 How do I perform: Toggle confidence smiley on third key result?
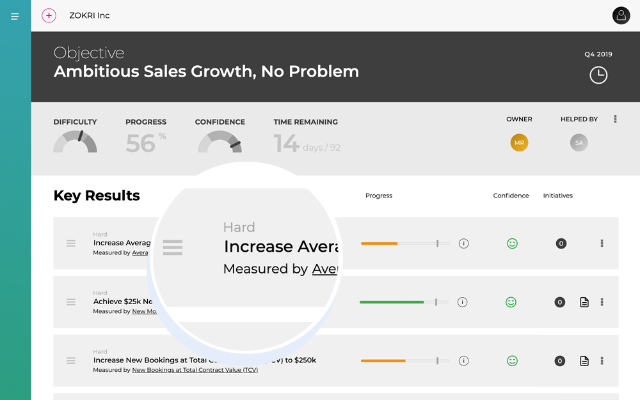(x=512, y=361)
